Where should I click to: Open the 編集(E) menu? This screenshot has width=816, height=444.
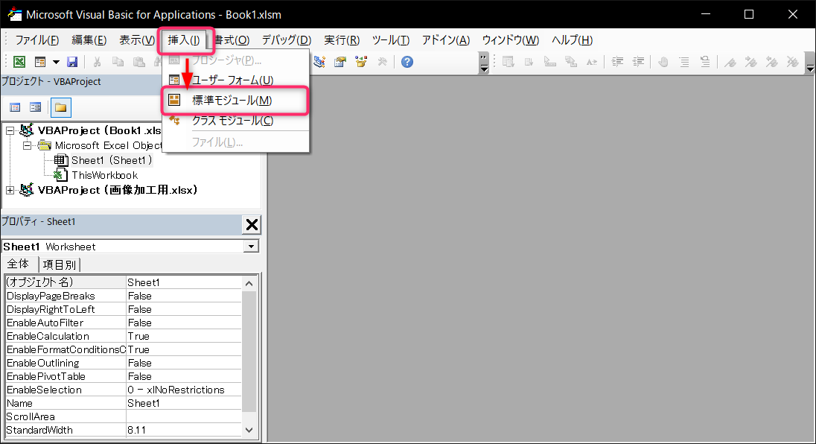(x=89, y=40)
